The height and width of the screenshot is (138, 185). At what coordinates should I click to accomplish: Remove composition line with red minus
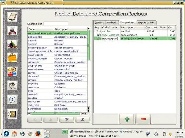(x=143, y=119)
